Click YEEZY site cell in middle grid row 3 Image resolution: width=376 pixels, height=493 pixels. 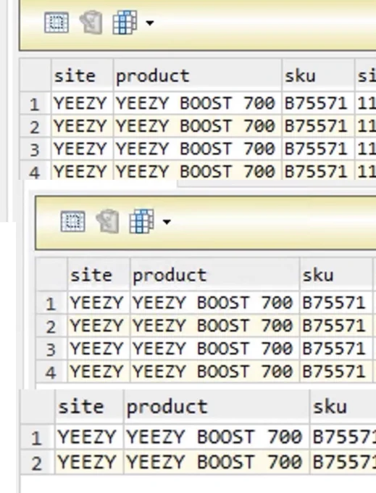(x=99, y=349)
